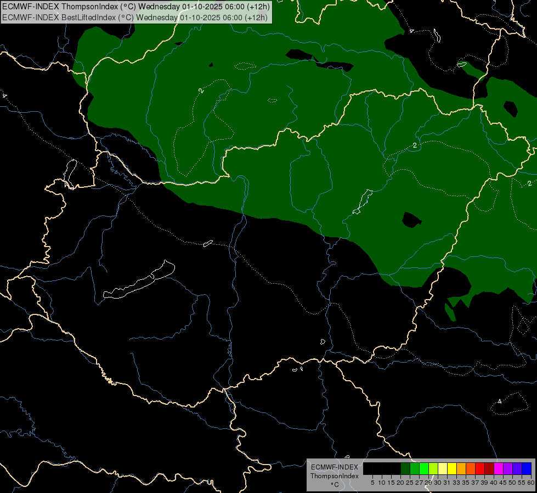Viewport: 537px width, 493px height.
Task: Select the bright red 37-39 legend swatch
Action: tap(480, 468)
